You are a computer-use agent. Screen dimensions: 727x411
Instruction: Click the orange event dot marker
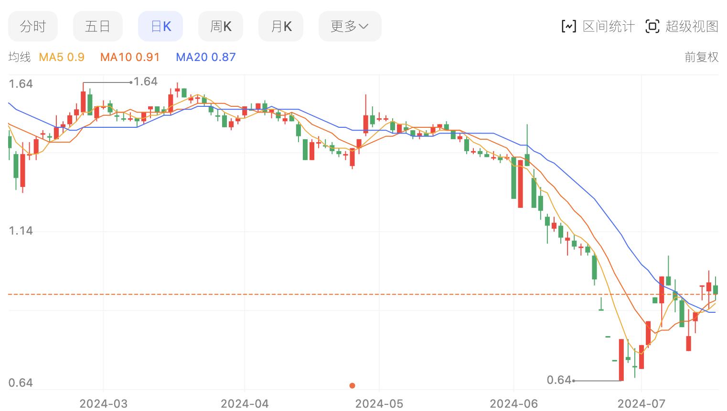[x=352, y=385]
